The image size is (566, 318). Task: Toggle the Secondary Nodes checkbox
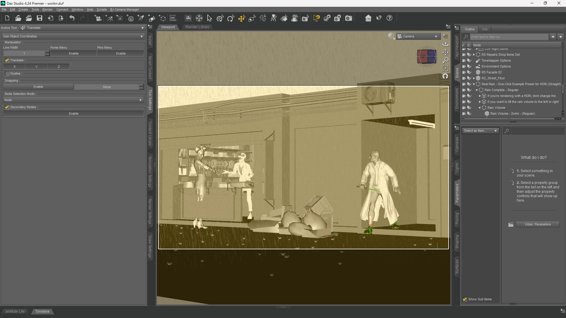pos(7,107)
